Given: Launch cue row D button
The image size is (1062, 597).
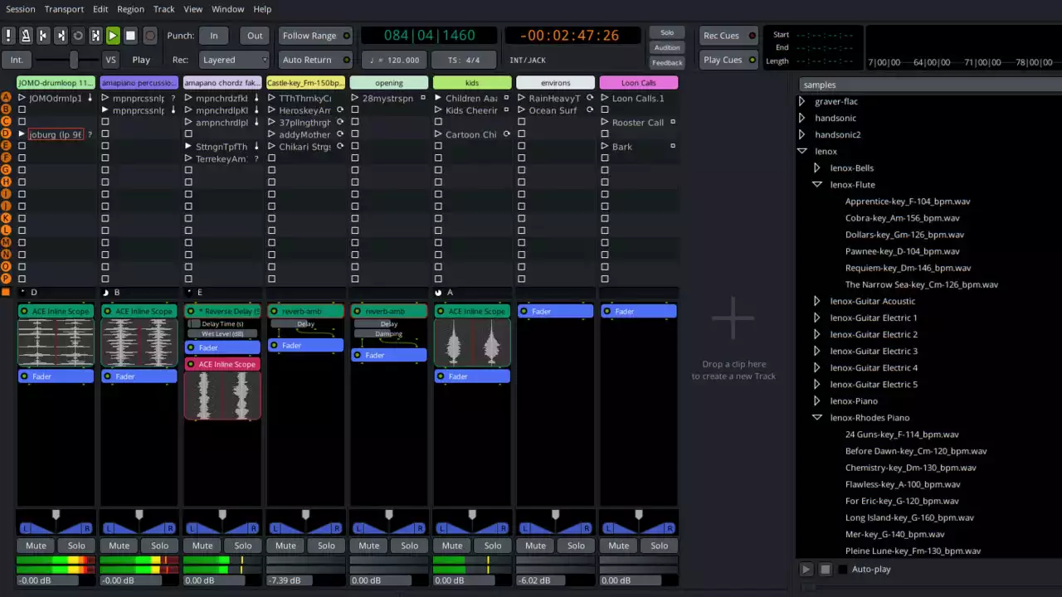Looking at the screenshot, I should [x=7, y=134].
